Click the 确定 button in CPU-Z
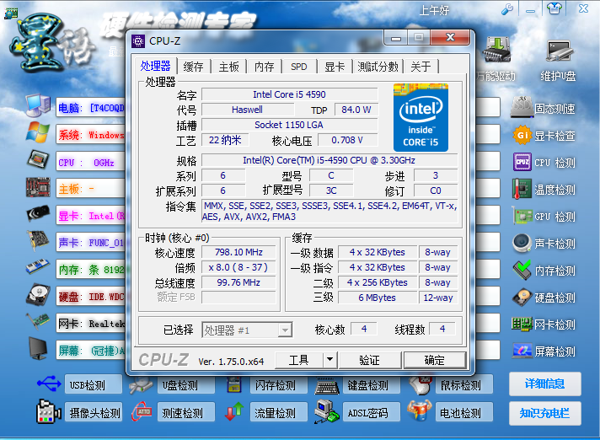Image resolution: width=600 pixels, height=440 pixels. tap(435, 360)
